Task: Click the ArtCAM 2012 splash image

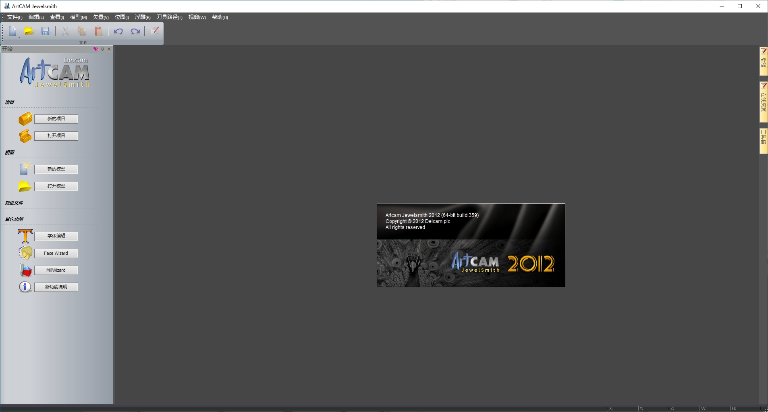Action: (x=471, y=245)
